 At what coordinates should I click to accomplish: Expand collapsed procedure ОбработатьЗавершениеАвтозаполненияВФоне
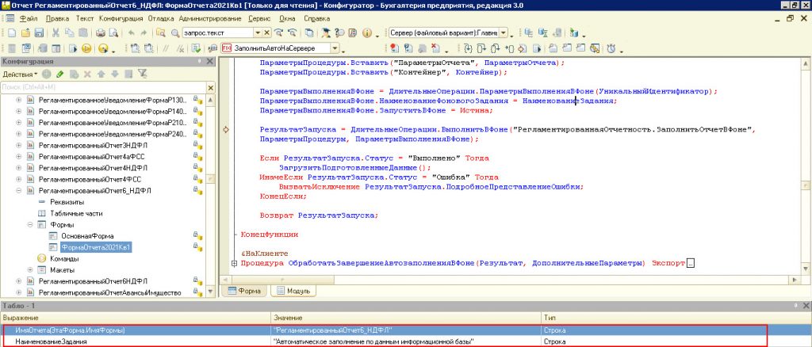pos(233,262)
